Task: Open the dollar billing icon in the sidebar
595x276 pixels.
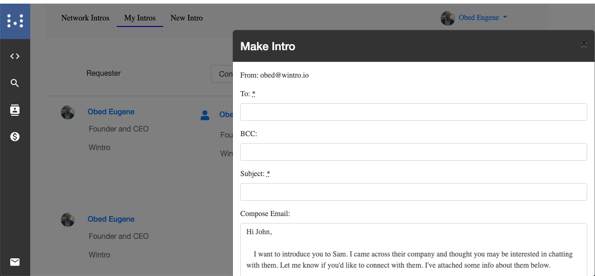Action: click(x=15, y=137)
